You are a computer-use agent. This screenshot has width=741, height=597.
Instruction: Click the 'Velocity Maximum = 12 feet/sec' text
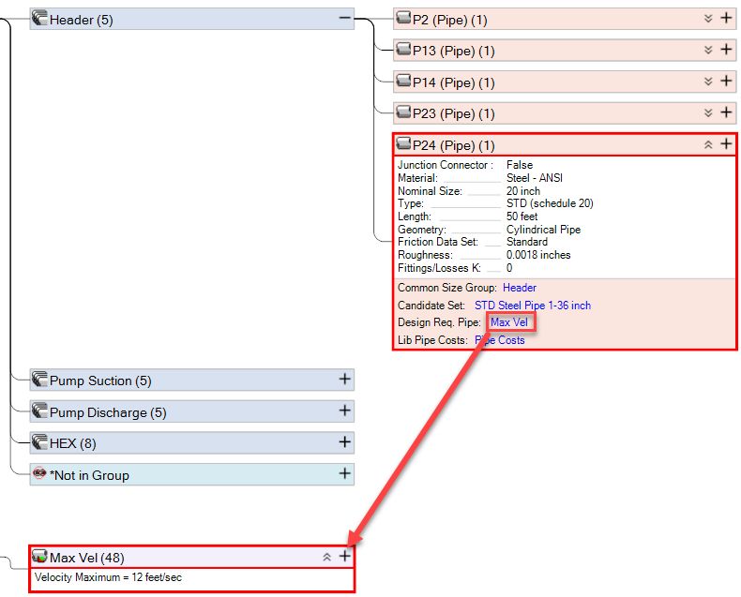[108, 577]
